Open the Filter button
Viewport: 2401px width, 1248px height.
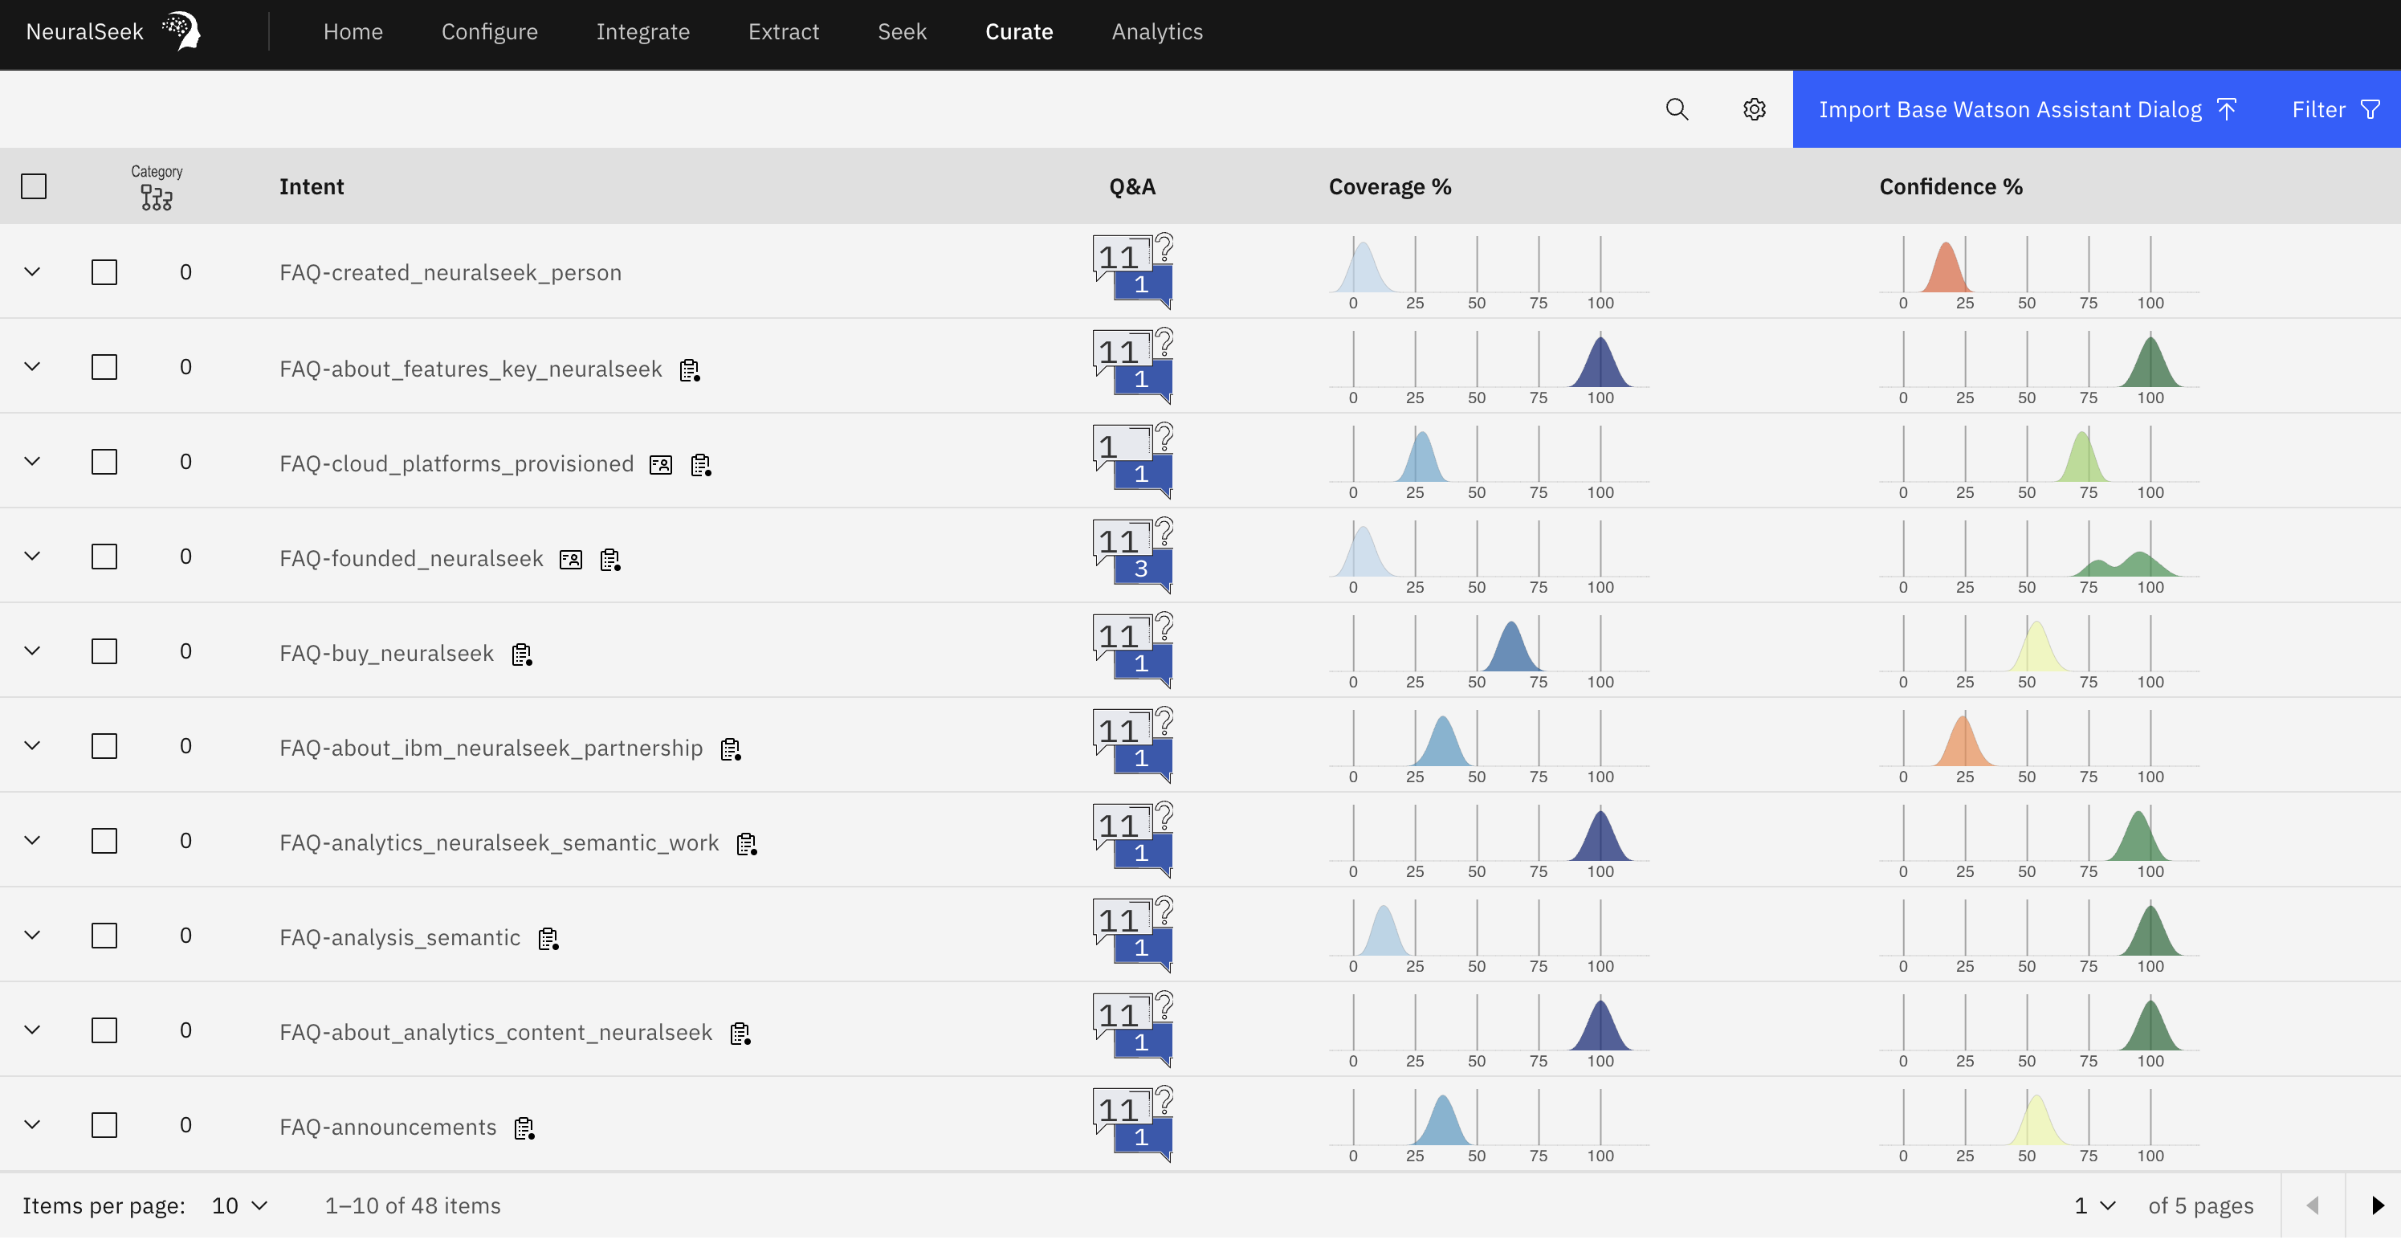(2336, 110)
